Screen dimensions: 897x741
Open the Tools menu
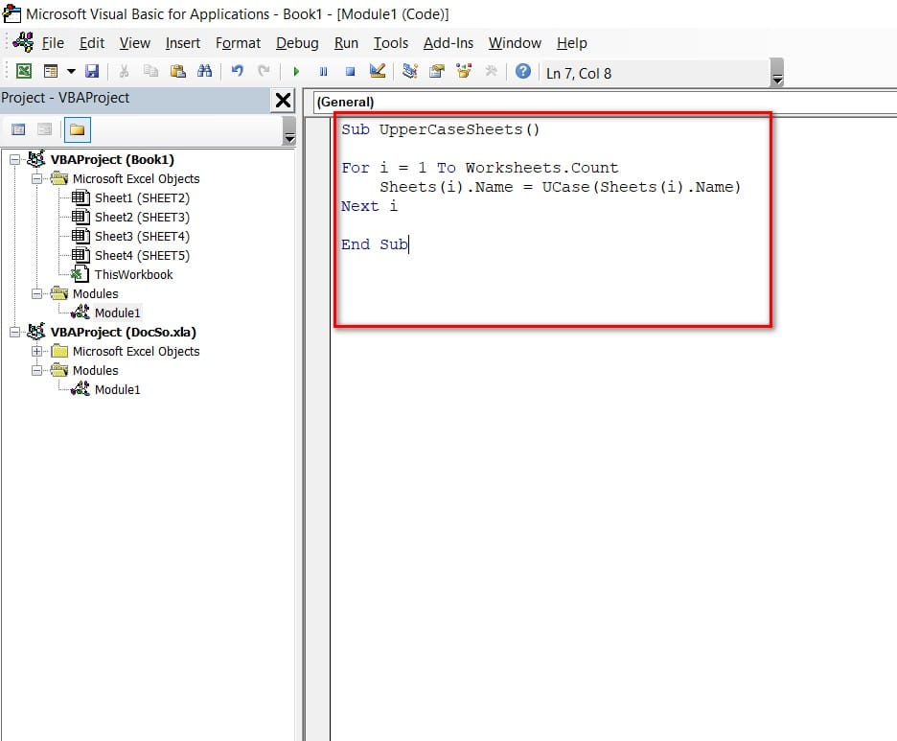tap(391, 43)
